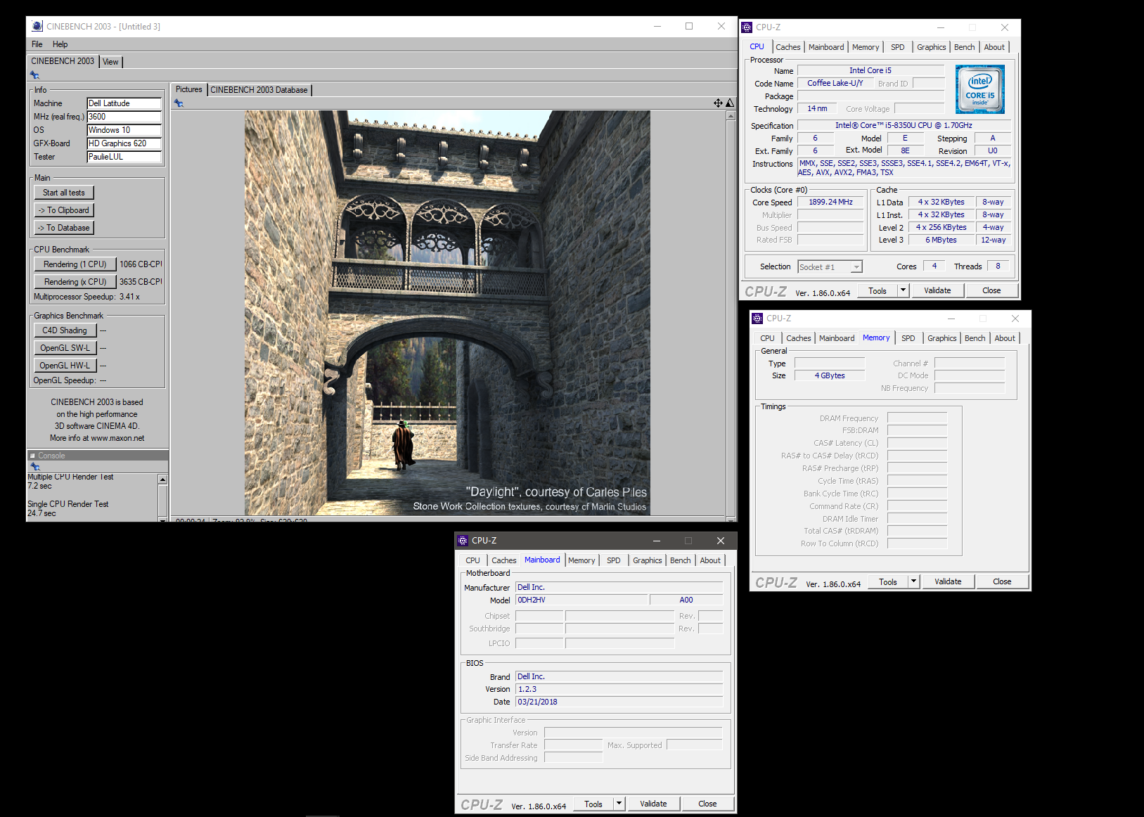Run the Rendering (1 CPU) benchmark
Viewport: 1144px width, 817px height.
[x=75, y=264]
